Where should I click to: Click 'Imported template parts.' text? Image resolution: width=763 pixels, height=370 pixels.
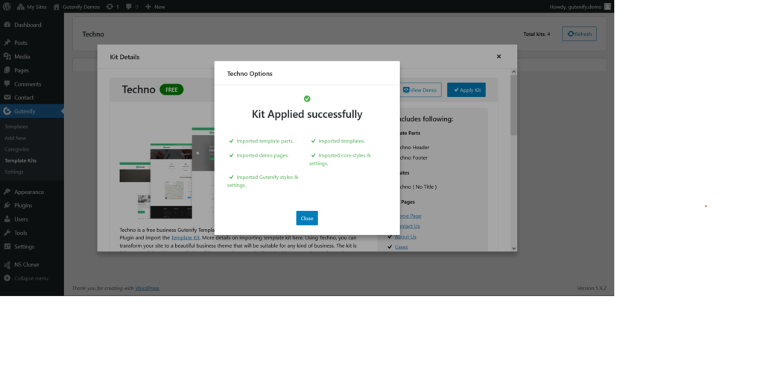pos(265,141)
